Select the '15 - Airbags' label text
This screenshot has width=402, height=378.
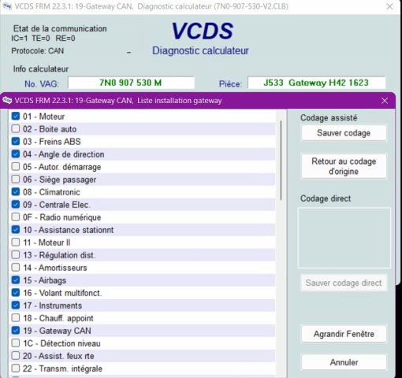pos(44,280)
